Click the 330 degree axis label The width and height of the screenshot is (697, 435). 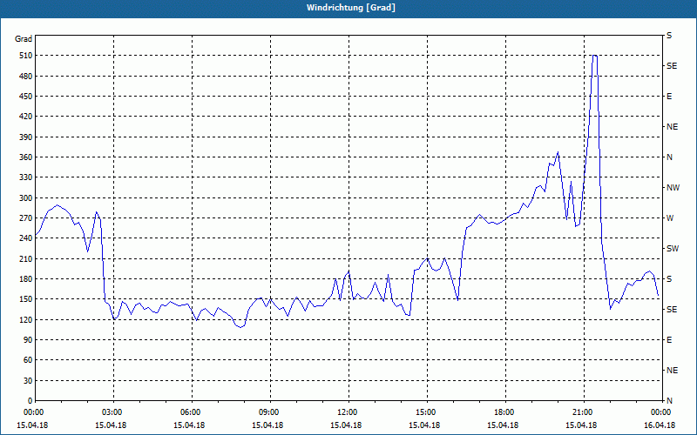click(26, 177)
